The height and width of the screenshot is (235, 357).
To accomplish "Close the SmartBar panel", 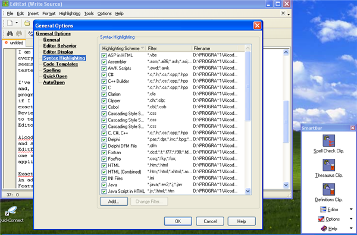I will [352, 128].
